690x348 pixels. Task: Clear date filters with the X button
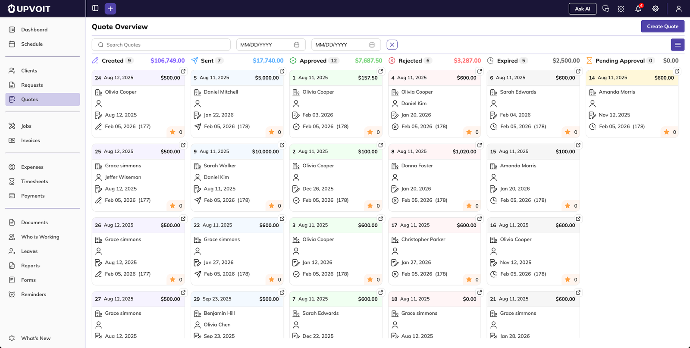(392, 45)
